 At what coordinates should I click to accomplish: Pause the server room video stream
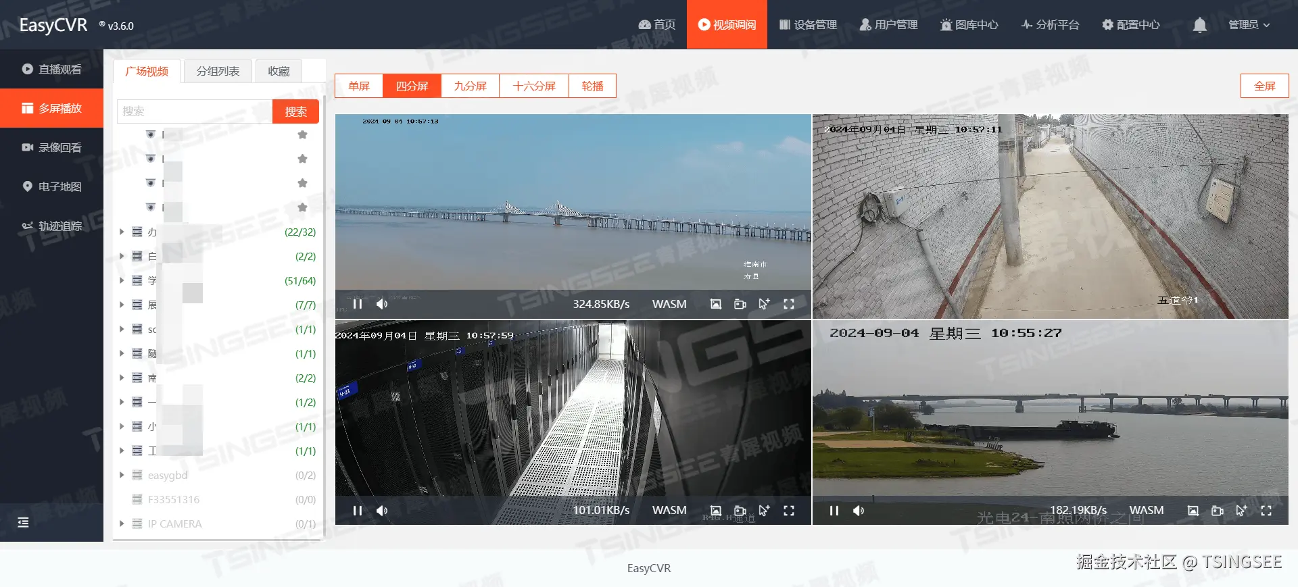(358, 511)
